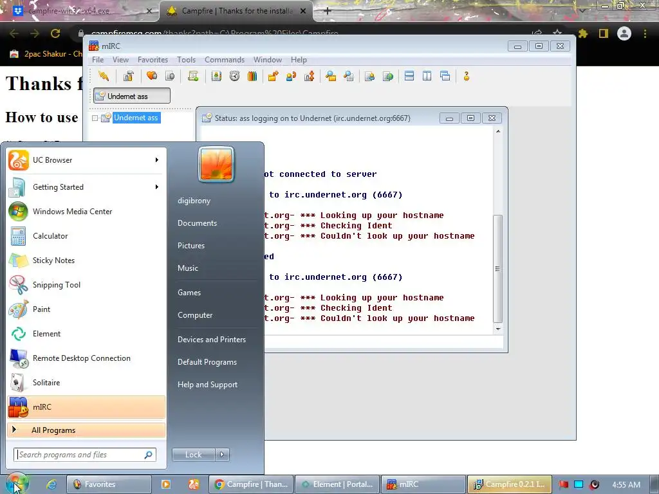Launch Snipping Tool from Start menu
Image resolution: width=659 pixels, height=494 pixels.
coord(86,285)
